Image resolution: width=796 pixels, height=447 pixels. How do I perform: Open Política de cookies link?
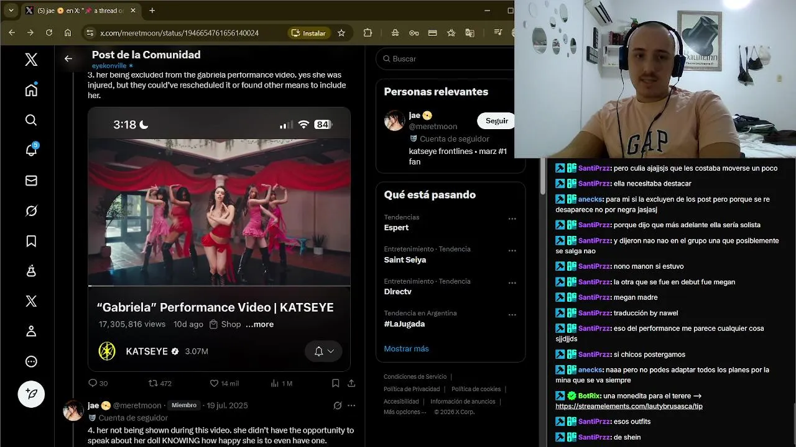tap(476, 389)
